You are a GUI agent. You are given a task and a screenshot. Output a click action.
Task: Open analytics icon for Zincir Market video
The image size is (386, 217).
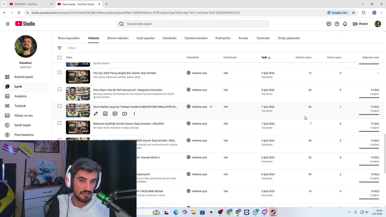pos(105,114)
